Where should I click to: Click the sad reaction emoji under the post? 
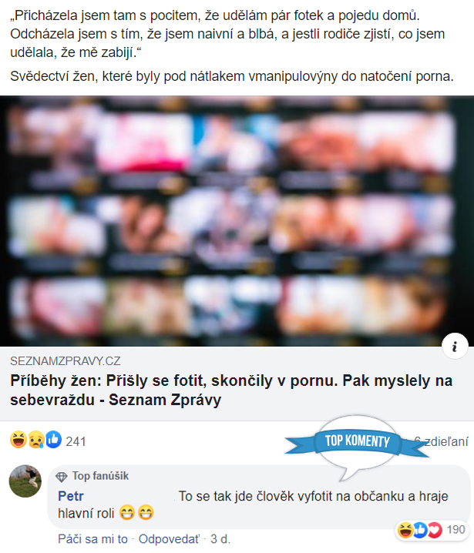(x=36, y=440)
